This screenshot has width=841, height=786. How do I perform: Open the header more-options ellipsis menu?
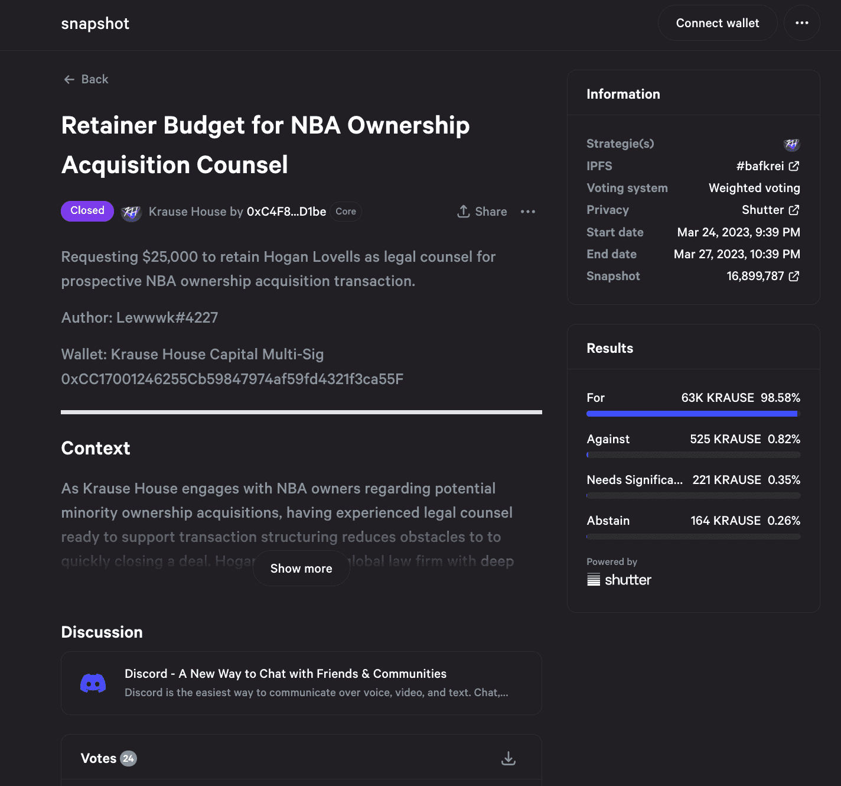[x=801, y=23]
